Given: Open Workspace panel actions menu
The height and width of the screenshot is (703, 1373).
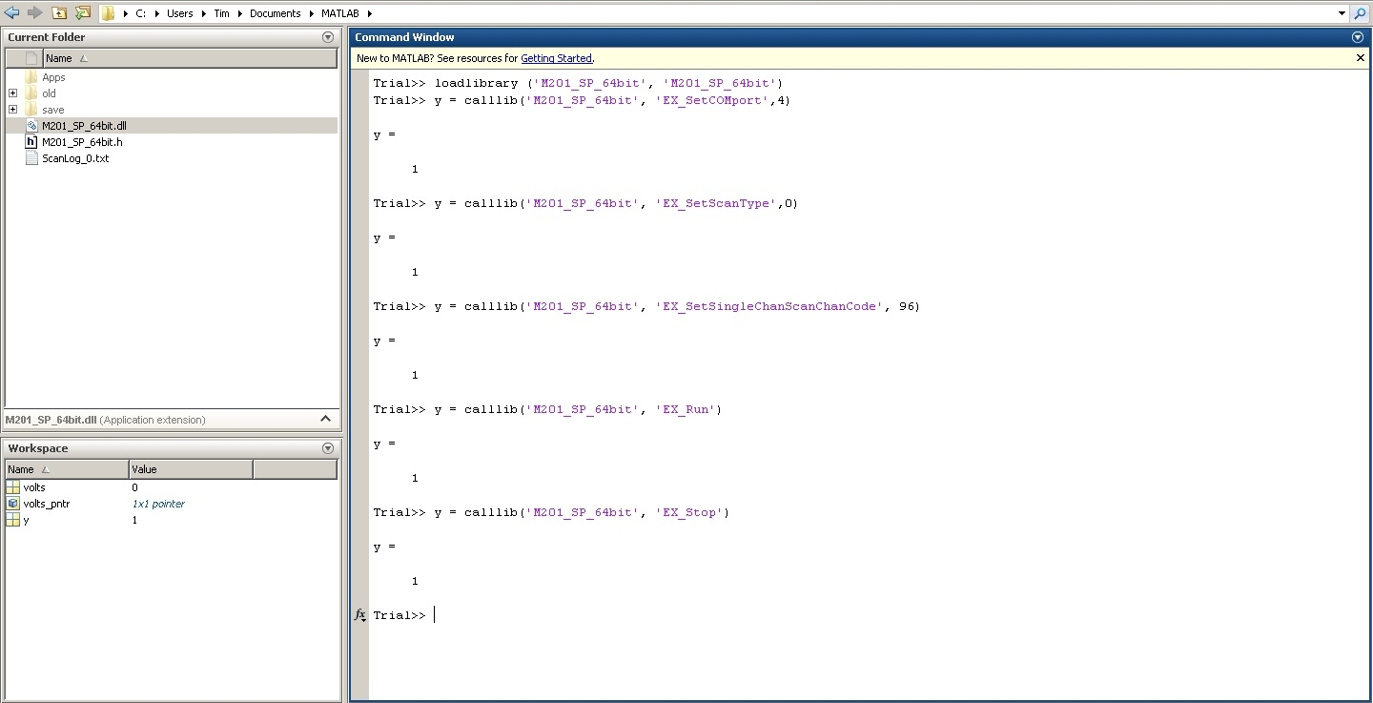Looking at the screenshot, I should [x=328, y=448].
